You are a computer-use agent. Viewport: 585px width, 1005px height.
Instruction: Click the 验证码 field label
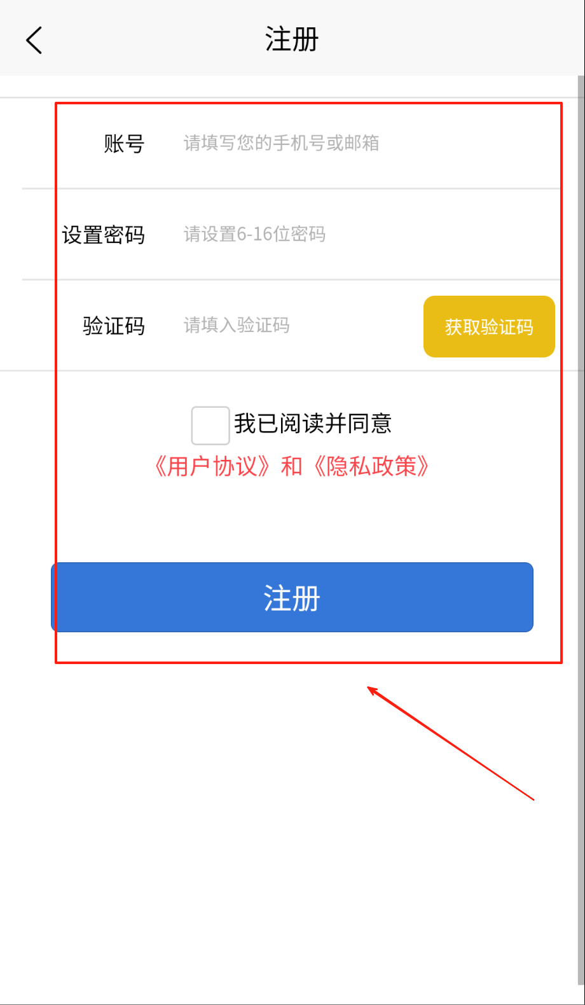click(x=114, y=326)
